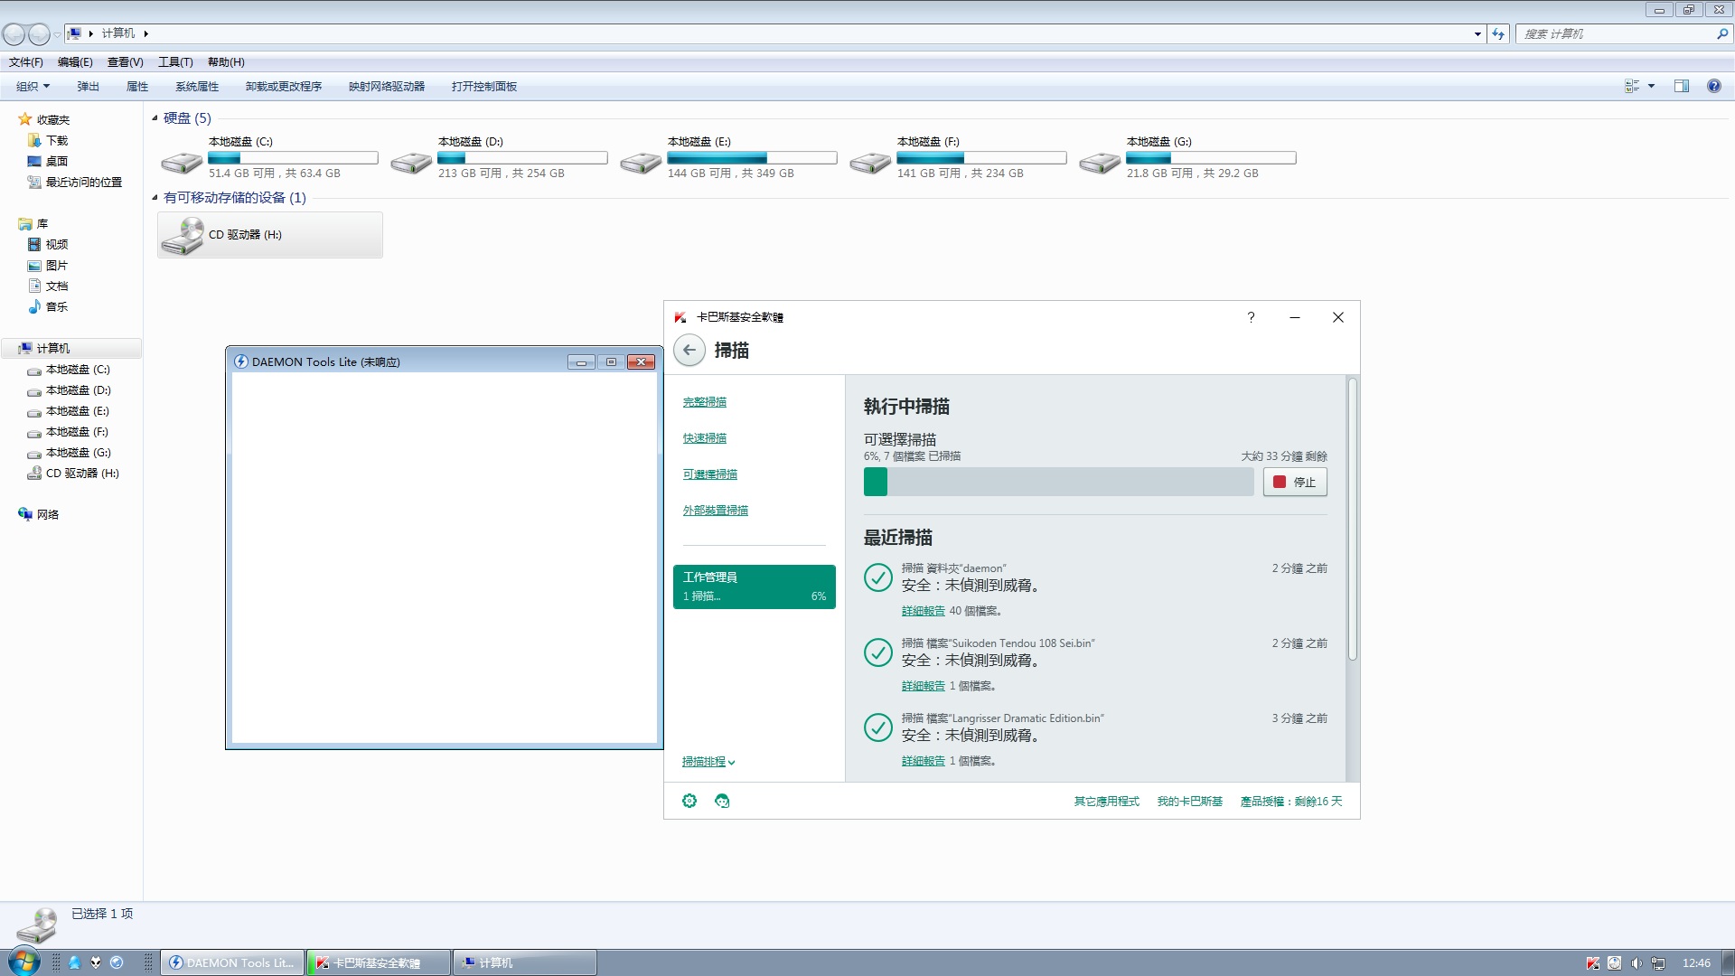The image size is (1735, 976).
Task: Select Network in the navigation pane
Action: pyautogui.click(x=48, y=515)
